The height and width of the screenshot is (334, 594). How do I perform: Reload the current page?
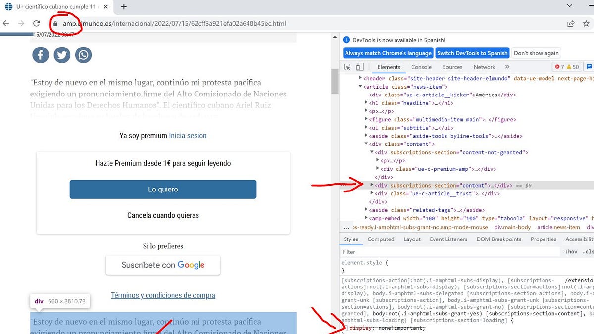(x=36, y=23)
